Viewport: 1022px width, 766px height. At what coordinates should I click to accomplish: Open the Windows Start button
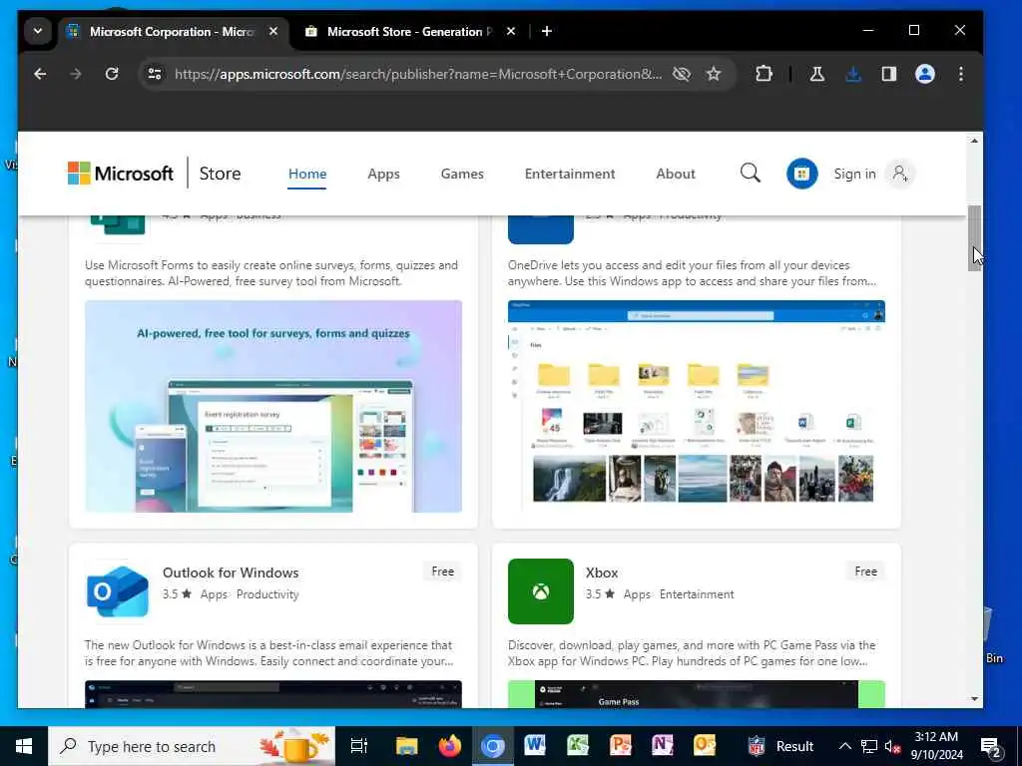[24, 746]
